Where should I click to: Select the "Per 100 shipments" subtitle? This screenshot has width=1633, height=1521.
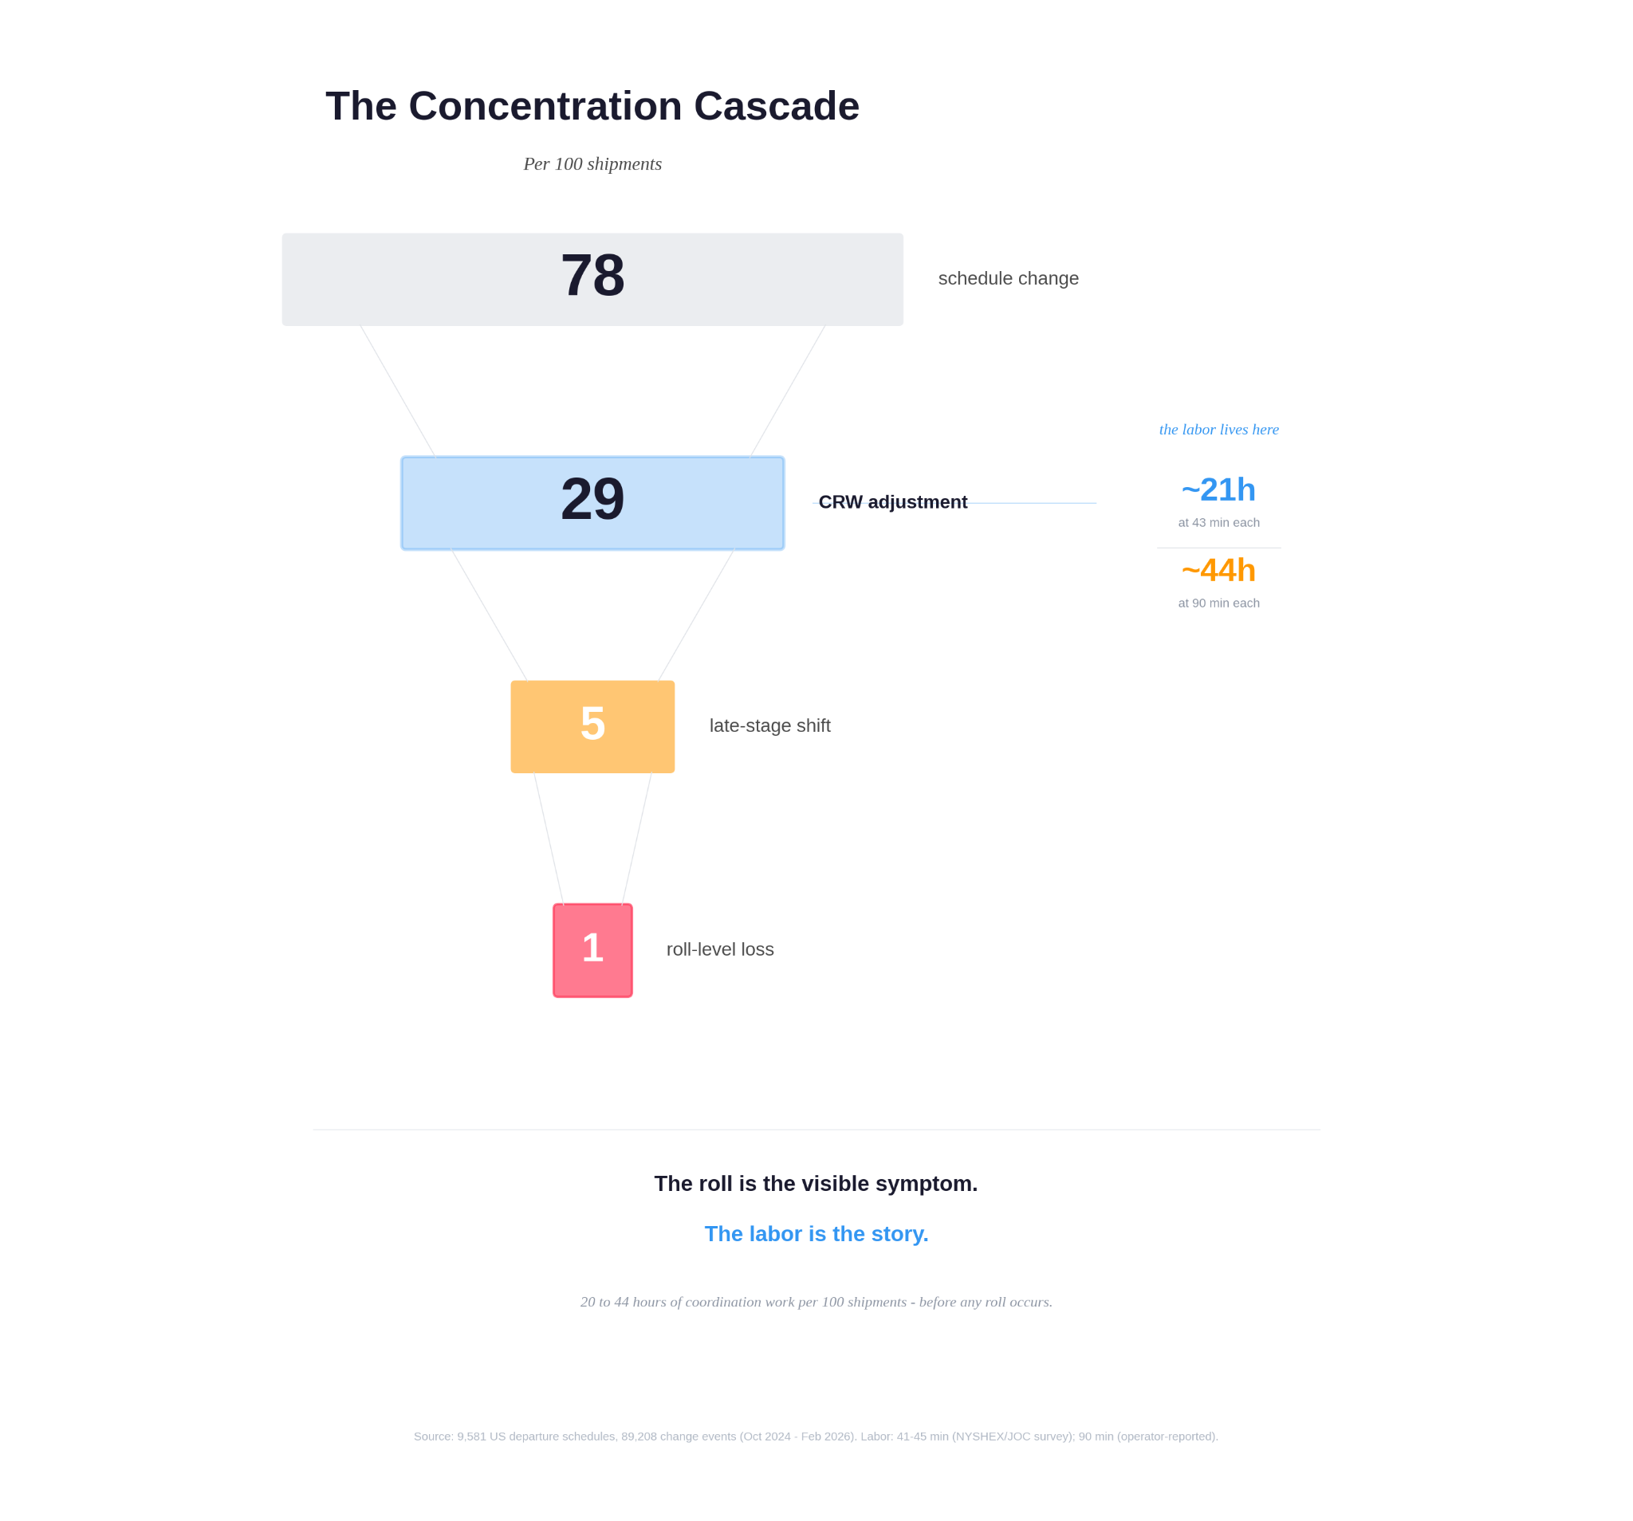[x=592, y=164]
